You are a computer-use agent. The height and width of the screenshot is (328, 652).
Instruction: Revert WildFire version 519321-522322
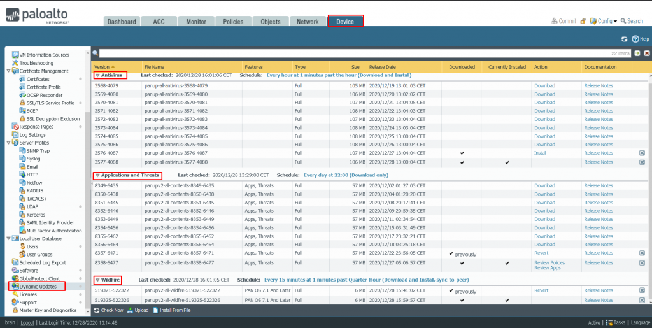(x=541, y=290)
